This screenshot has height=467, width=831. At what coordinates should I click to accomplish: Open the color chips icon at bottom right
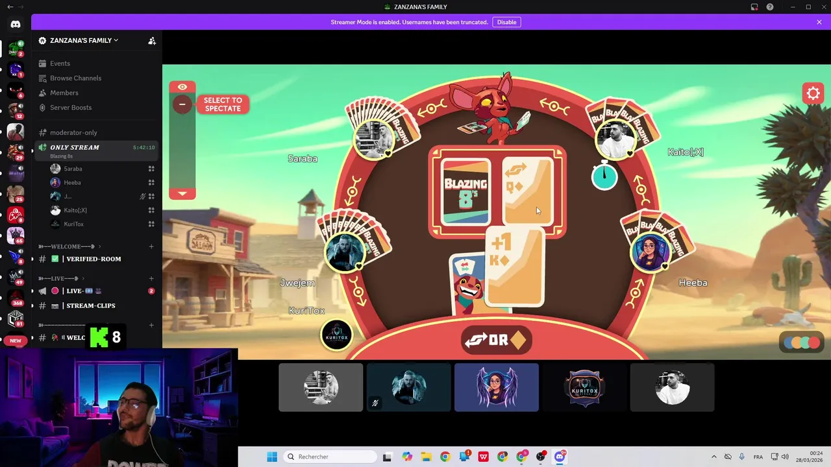[802, 342]
